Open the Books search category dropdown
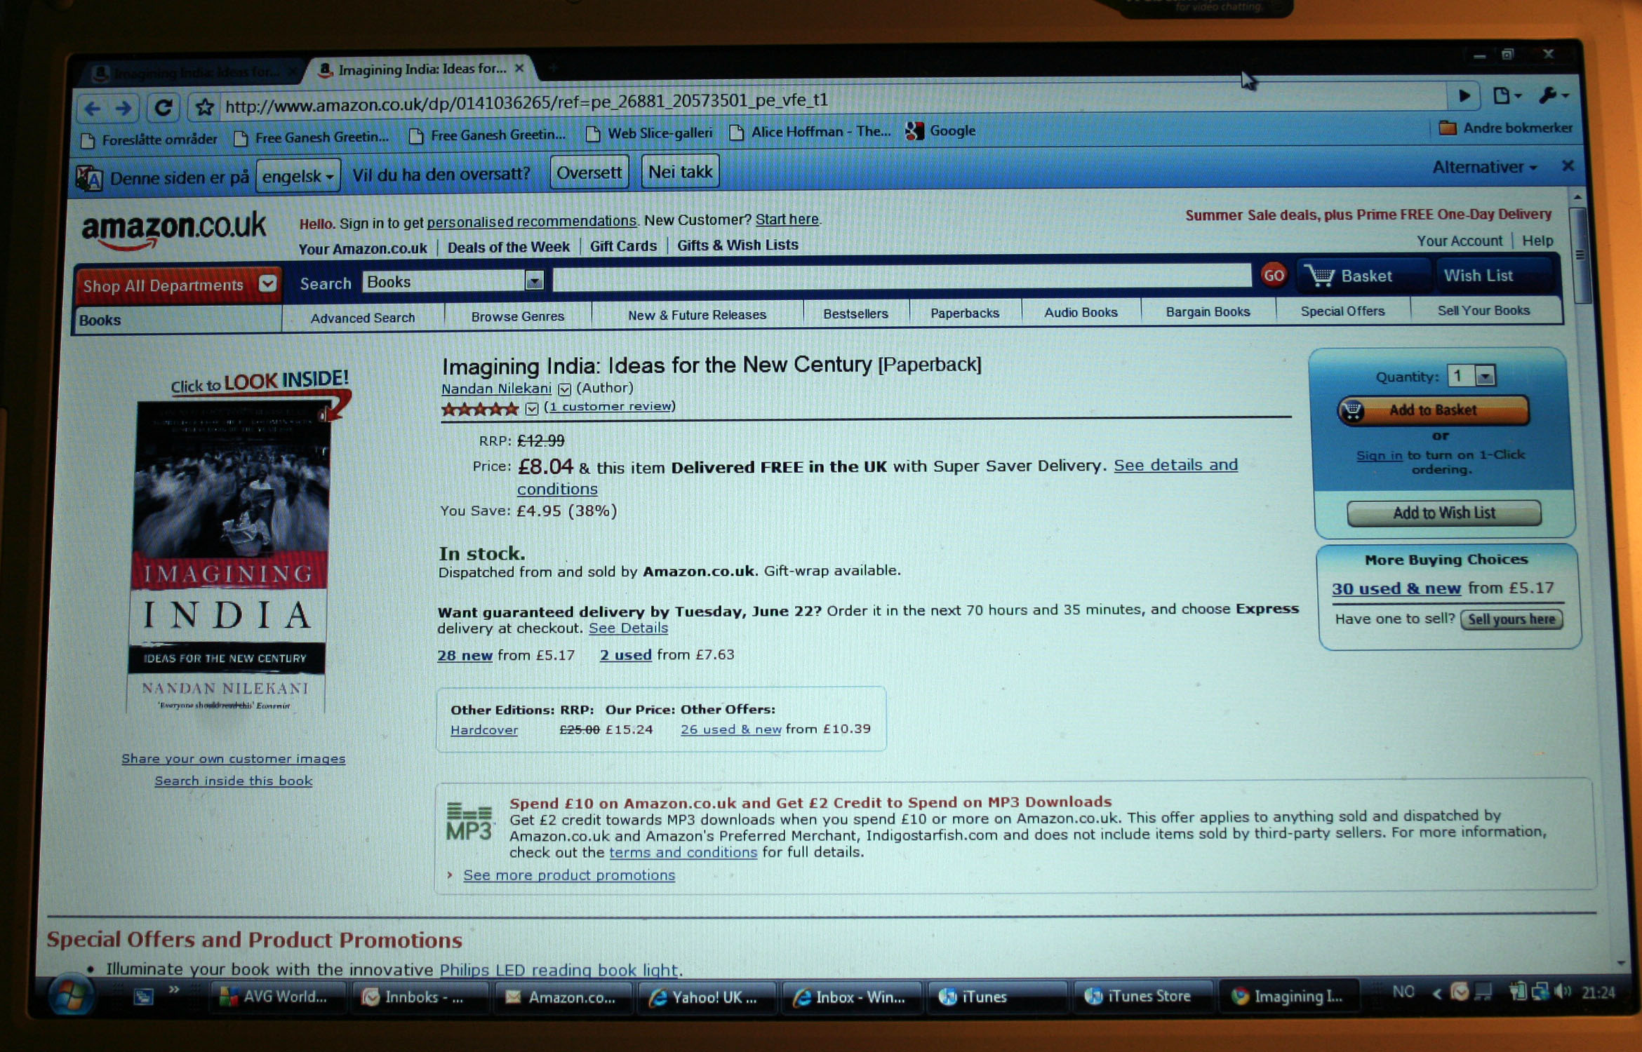 click(534, 281)
